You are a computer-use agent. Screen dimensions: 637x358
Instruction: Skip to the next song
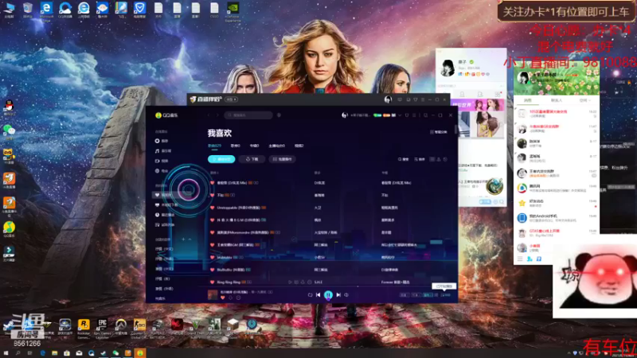point(338,295)
